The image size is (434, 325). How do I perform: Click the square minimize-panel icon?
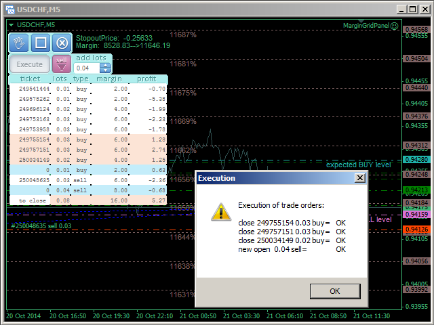(x=40, y=43)
